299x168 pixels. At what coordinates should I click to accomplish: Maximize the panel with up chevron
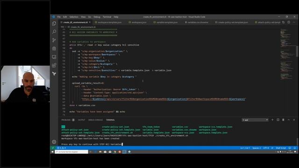click(x=289, y=120)
